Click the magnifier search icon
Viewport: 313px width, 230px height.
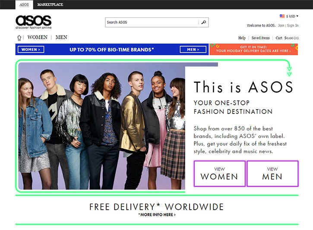point(204,22)
